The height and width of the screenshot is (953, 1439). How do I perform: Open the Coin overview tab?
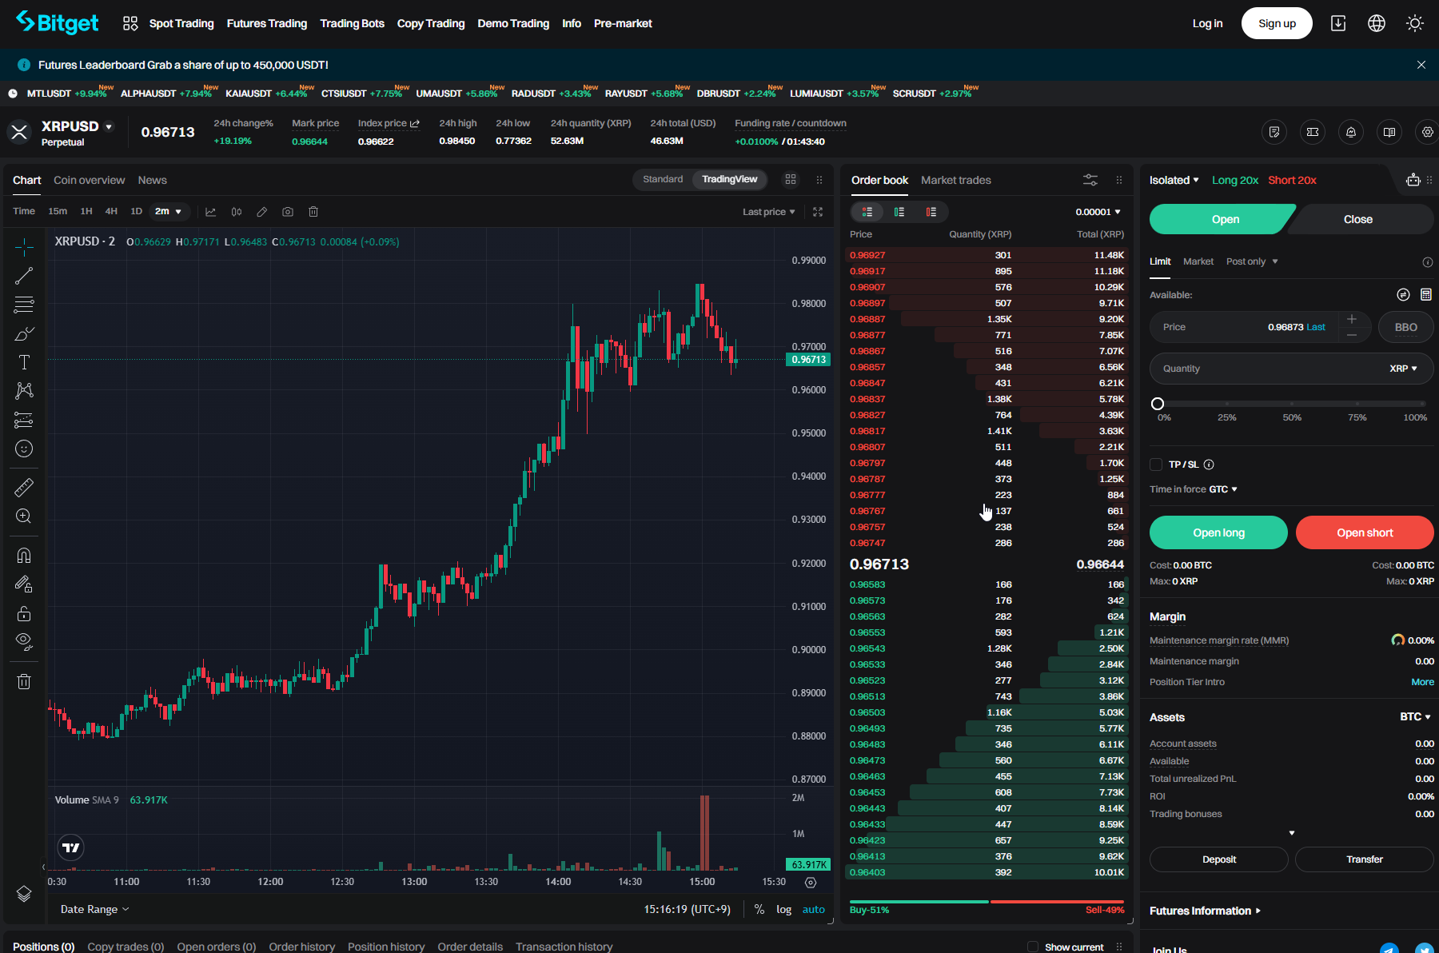tap(89, 180)
